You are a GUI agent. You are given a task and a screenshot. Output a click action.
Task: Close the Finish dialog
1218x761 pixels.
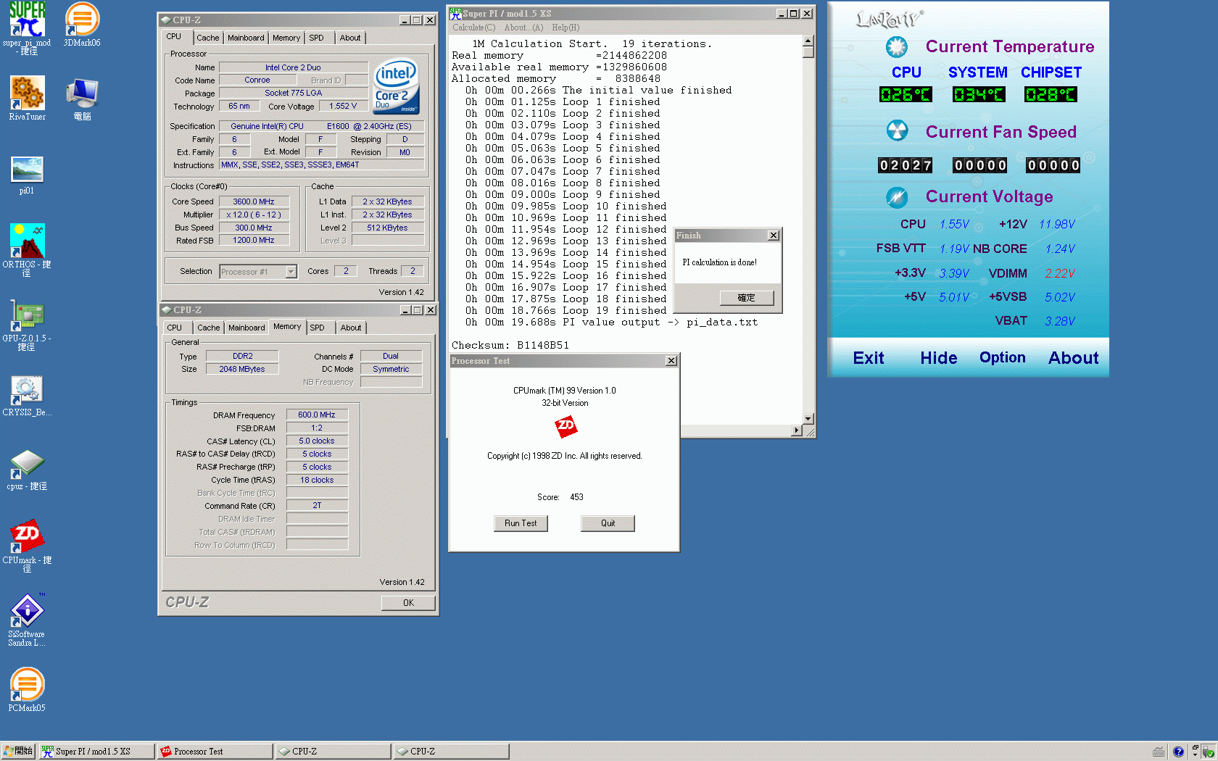pos(774,236)
